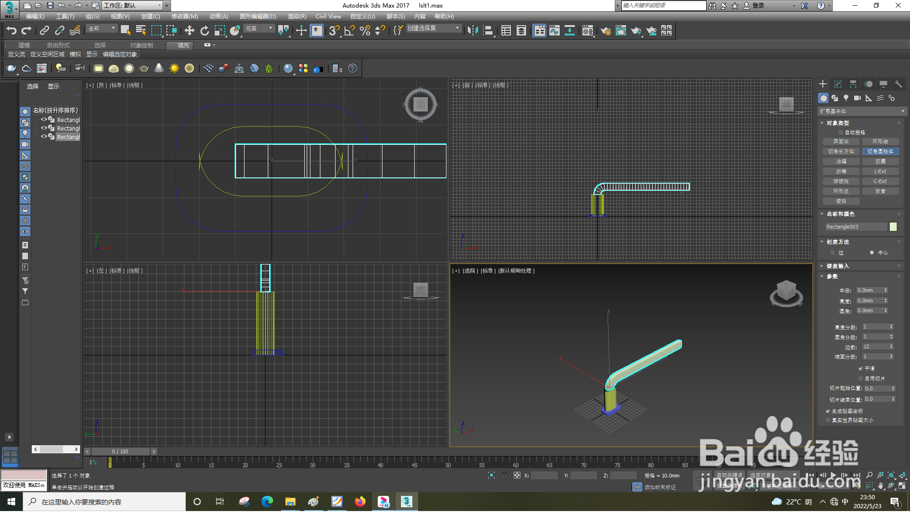910x512 pixels.
Task: Click the Select and Rotate tool
Action: point(204,31)
